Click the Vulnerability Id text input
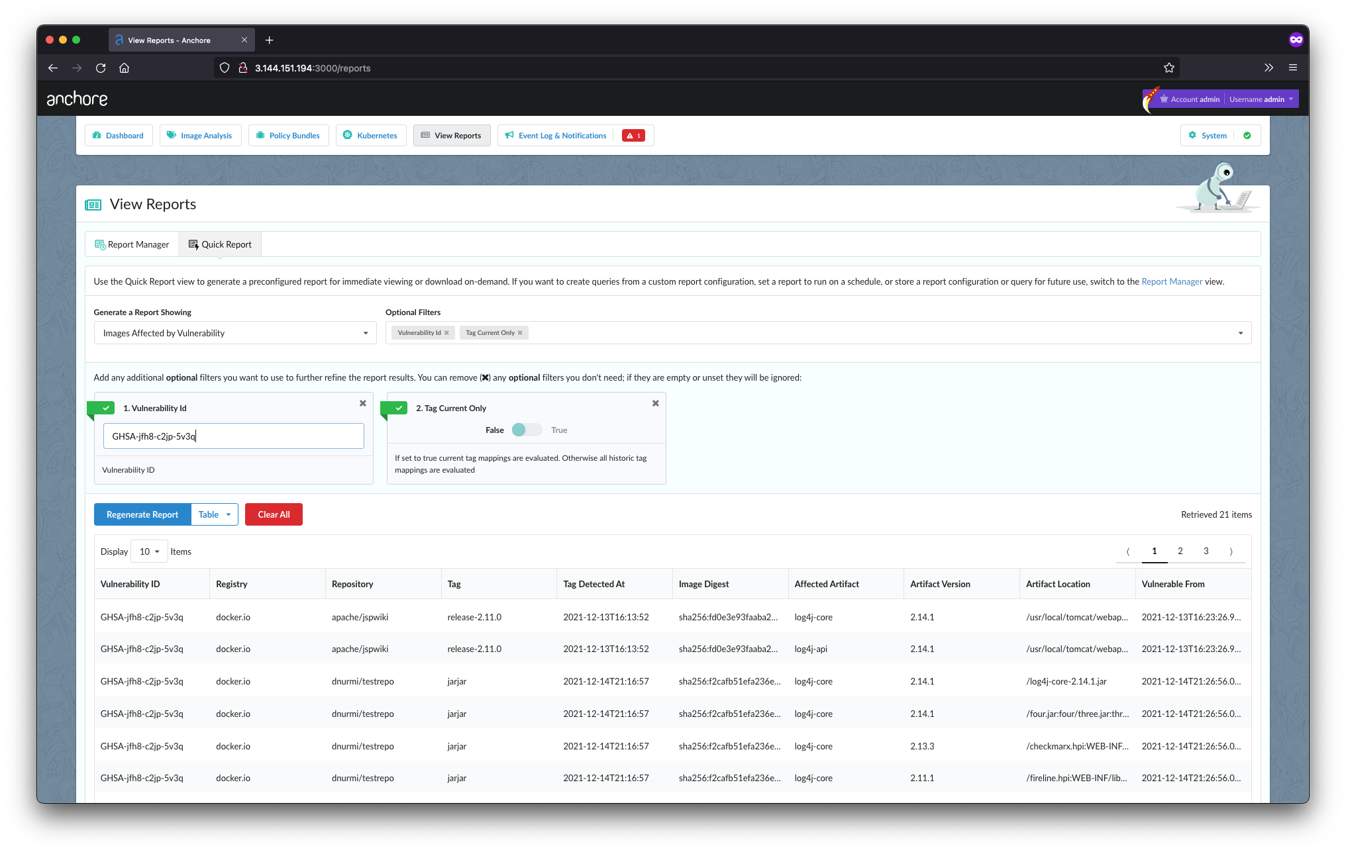 coord(233,436)
